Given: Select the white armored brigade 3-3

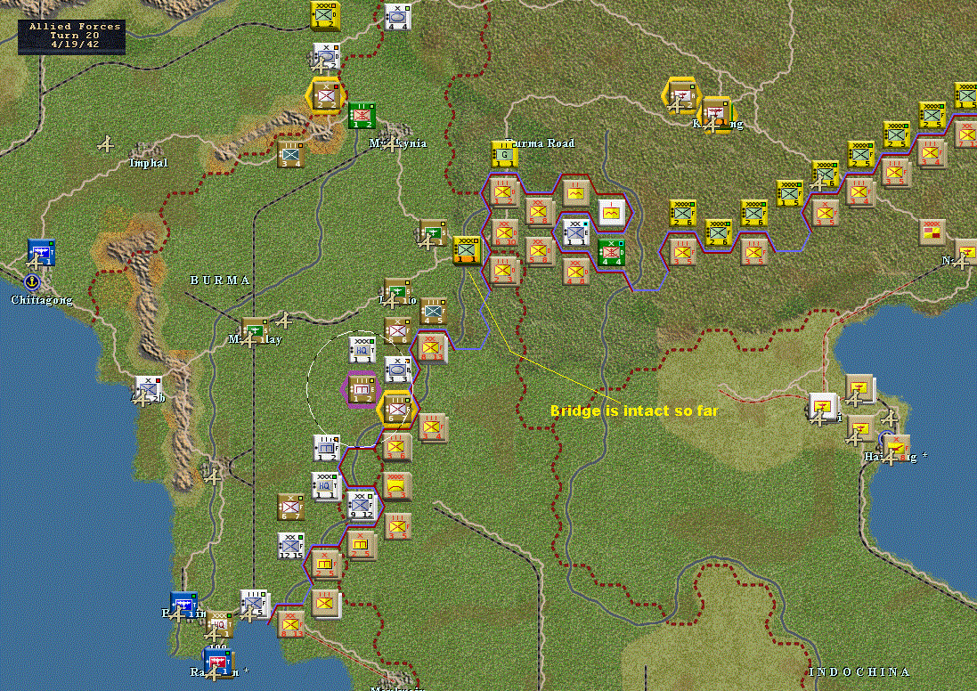Looking at the screenshot, I should click(x=398, y=370).
